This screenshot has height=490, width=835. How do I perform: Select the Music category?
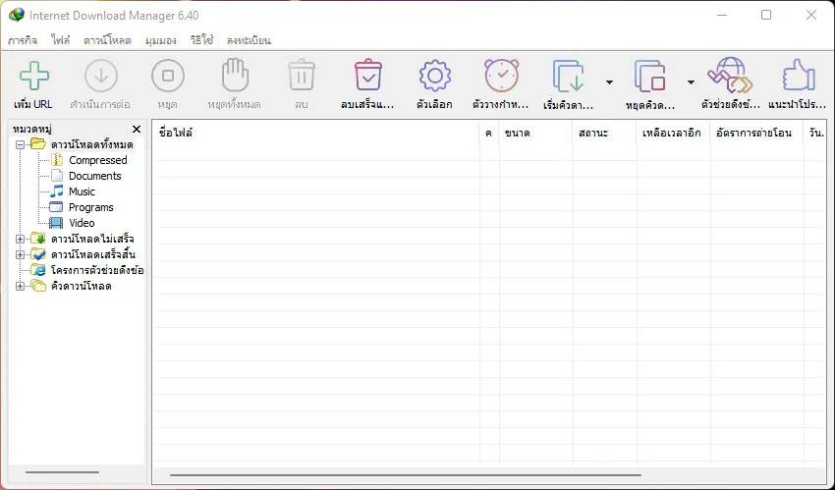click(82, 191)
